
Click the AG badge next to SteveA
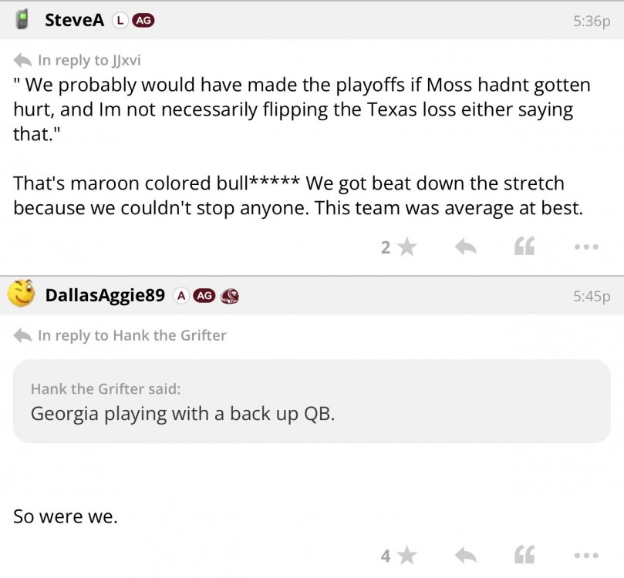coord(143,21)
